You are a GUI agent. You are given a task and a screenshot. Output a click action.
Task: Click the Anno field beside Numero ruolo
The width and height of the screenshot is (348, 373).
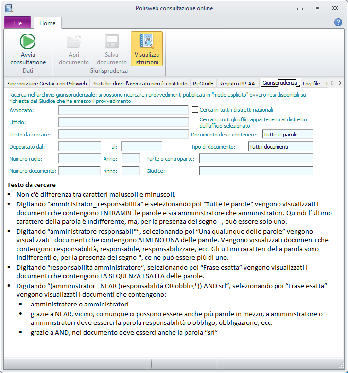[x=131, y=158]
